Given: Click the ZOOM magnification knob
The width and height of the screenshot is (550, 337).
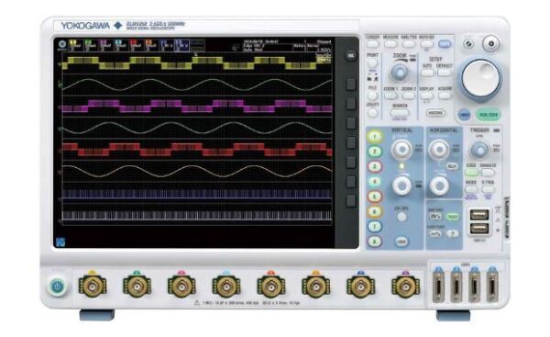Looking at the screenshot, I should tap(400, 73).
